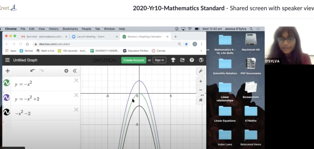Viewport: 314px width, 149px height.
Task: Go to Chrome home page icon
Action: [27, 44]
